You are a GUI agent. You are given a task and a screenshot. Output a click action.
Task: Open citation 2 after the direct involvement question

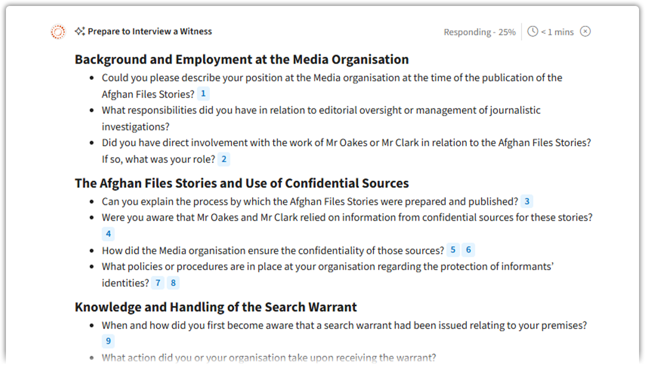223,159
